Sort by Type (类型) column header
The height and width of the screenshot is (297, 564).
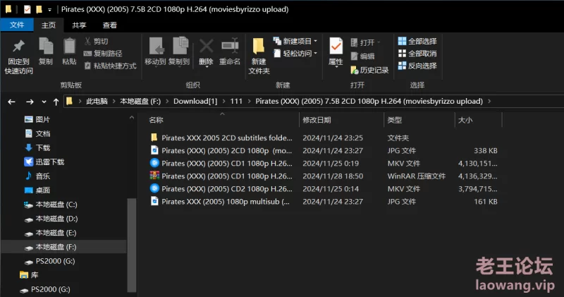click(x=395, y=120)
